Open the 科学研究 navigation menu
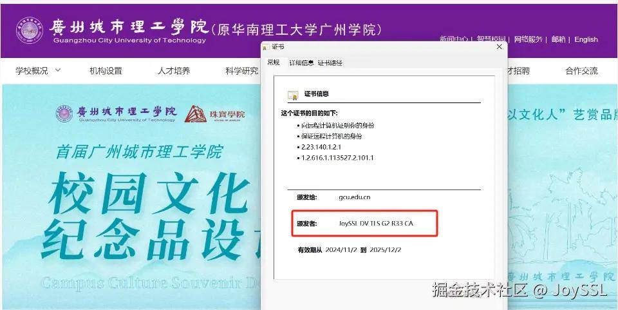This screenshot has width=618, height=310. coord(242,71)
